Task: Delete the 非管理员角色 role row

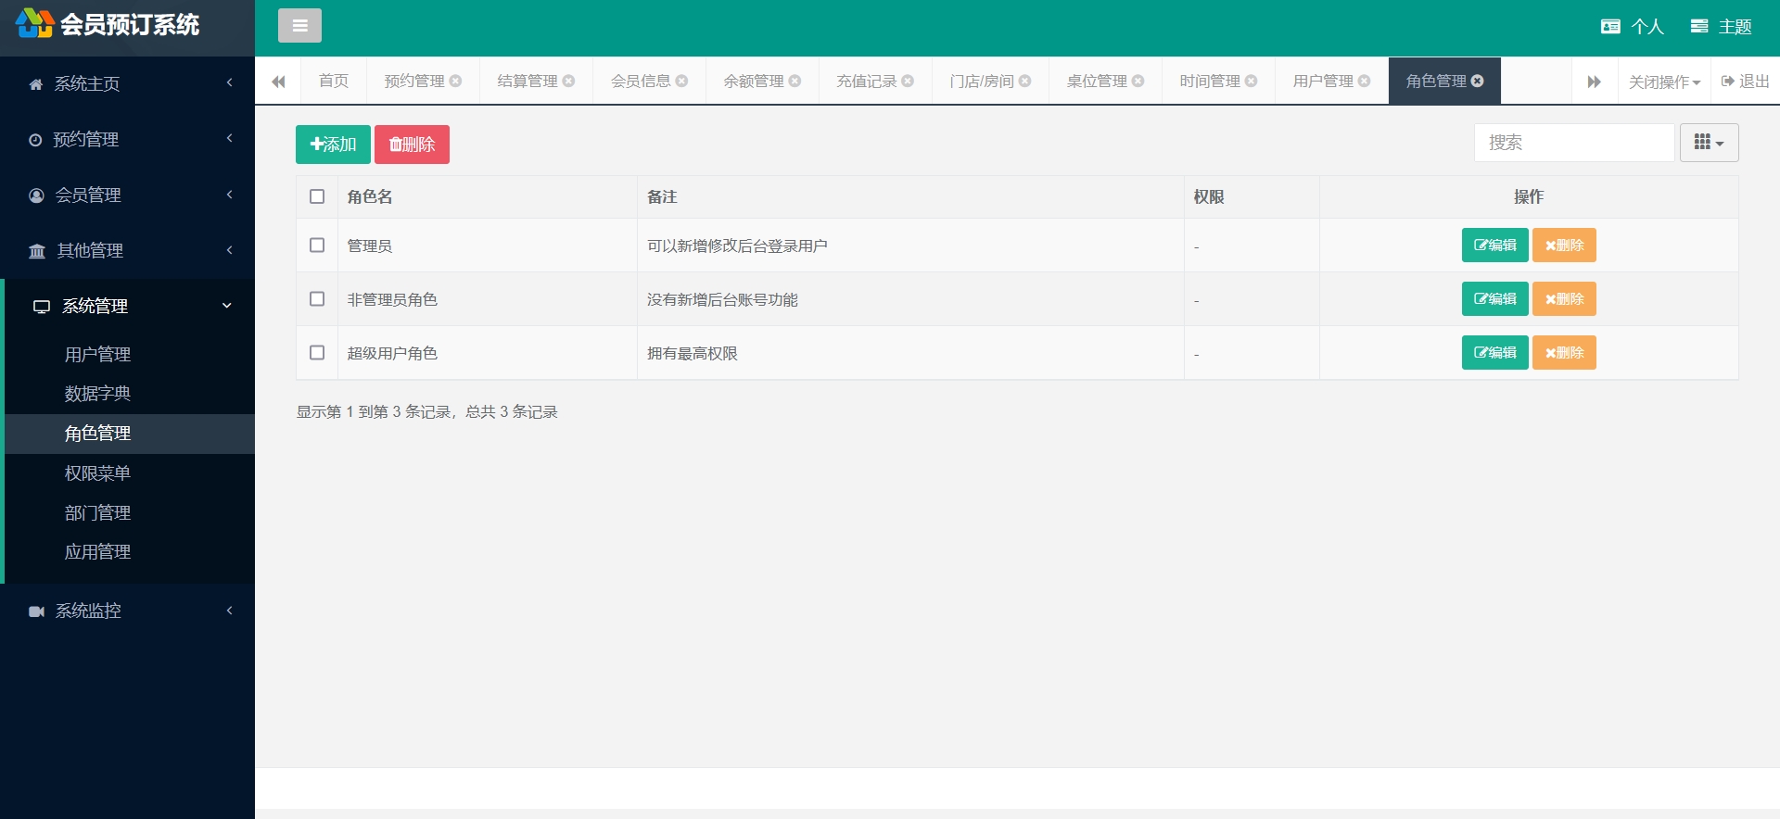Action: click(1564, 299)
